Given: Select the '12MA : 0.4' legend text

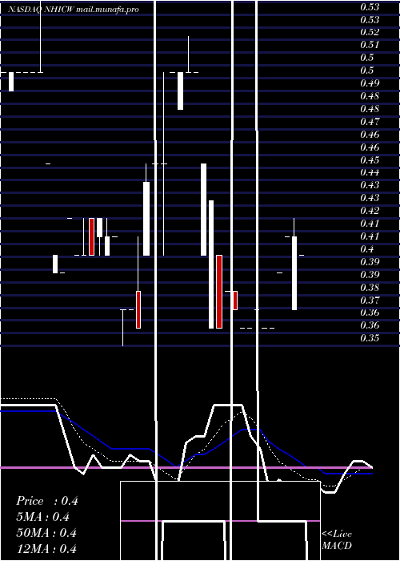Looking at the screenshot, I should [46, 548].
